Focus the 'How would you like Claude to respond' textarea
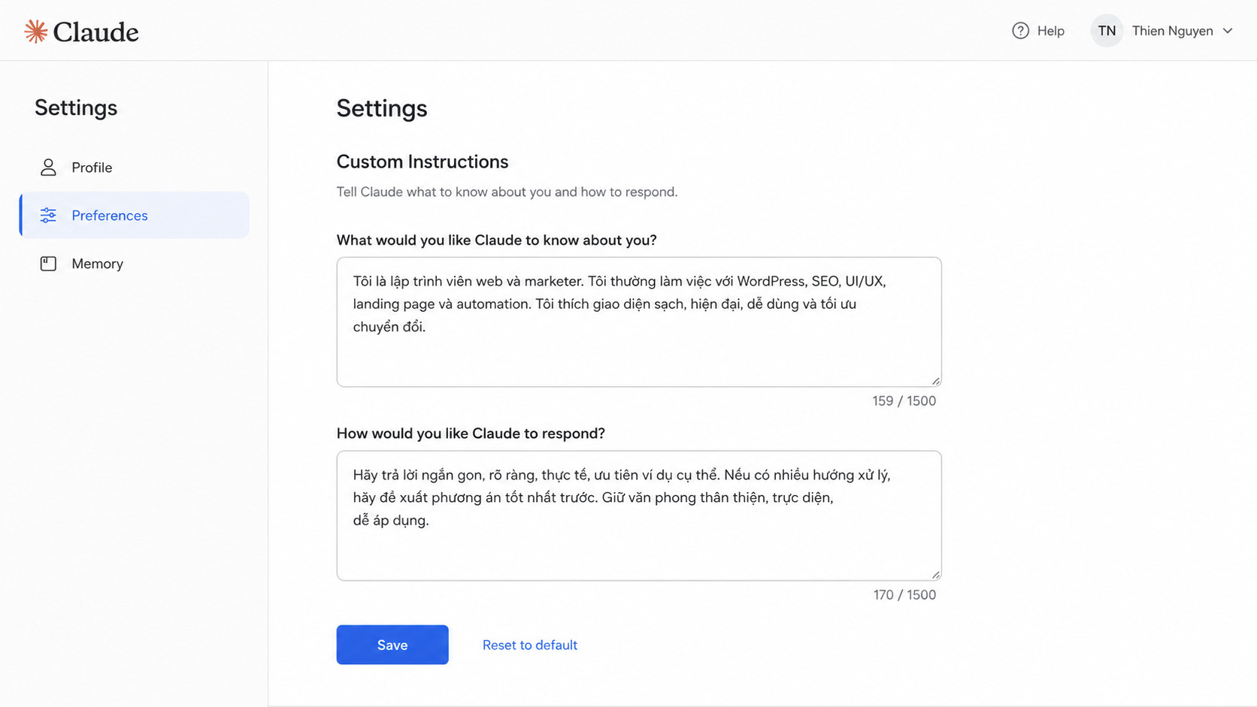The height and width of the screenshot is (707, 1257). coord(639,515)
